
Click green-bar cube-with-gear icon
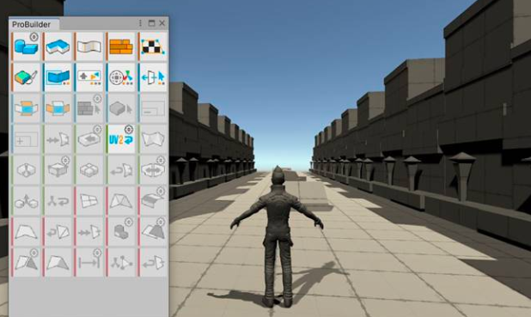pos(58,170)
